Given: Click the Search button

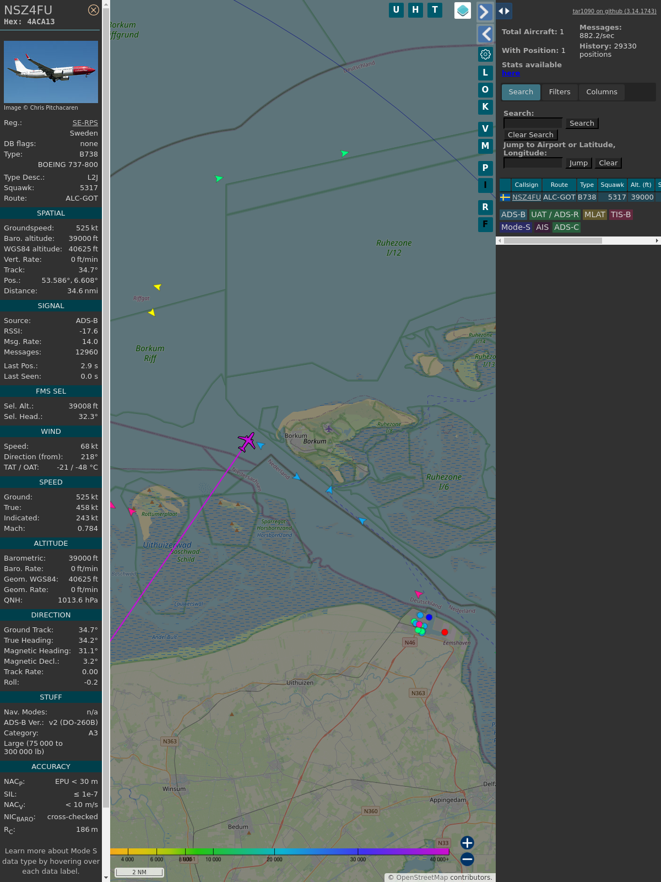Looking at the screenshot, I should coord(582,123).
